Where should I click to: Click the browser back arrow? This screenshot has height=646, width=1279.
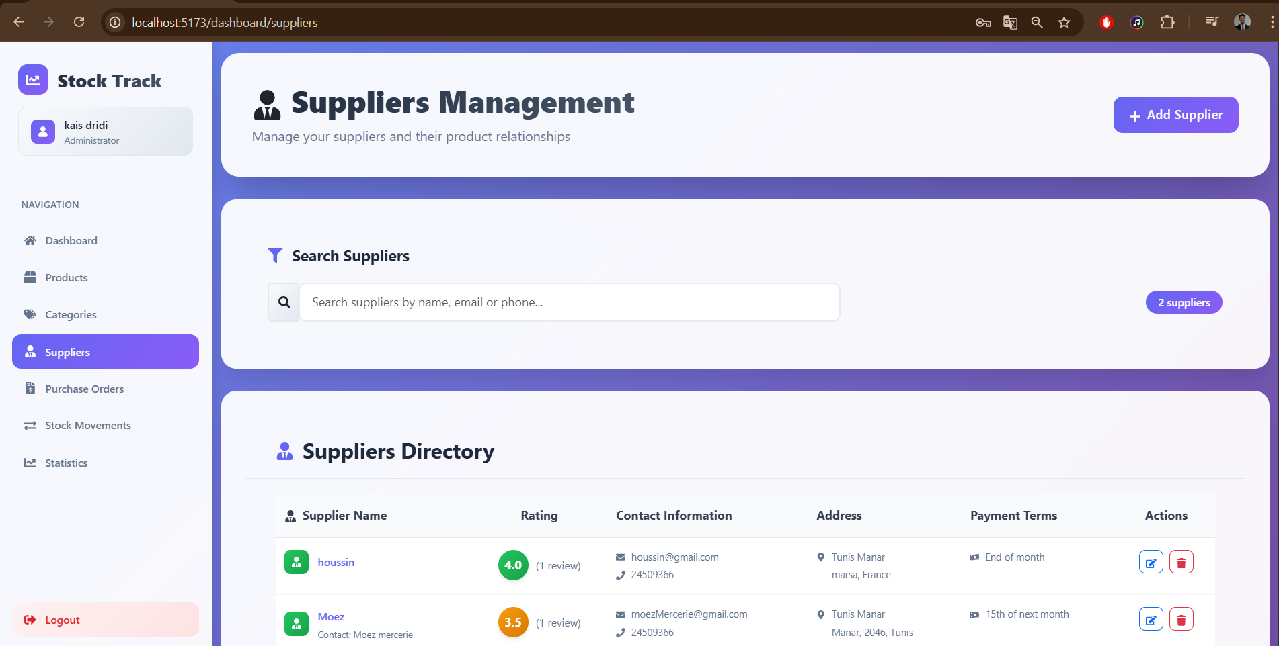19,22
